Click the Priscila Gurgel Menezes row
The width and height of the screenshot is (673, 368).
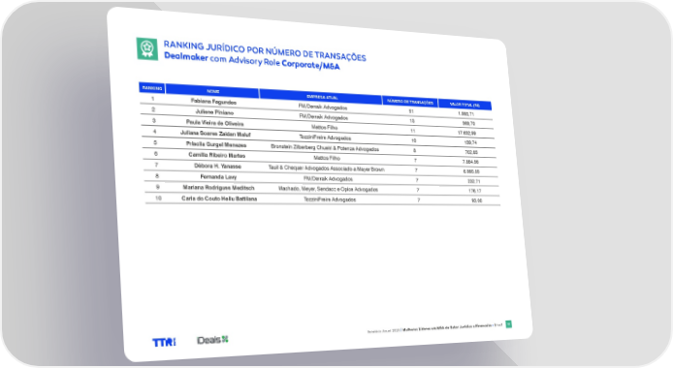coord(319,147)
